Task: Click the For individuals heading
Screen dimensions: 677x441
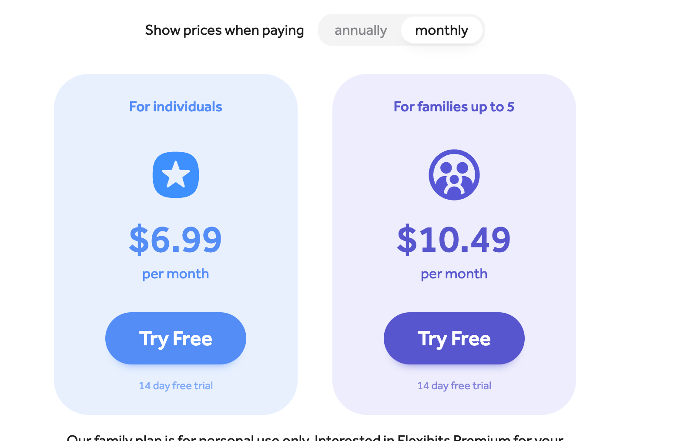Action: [175, 107]
